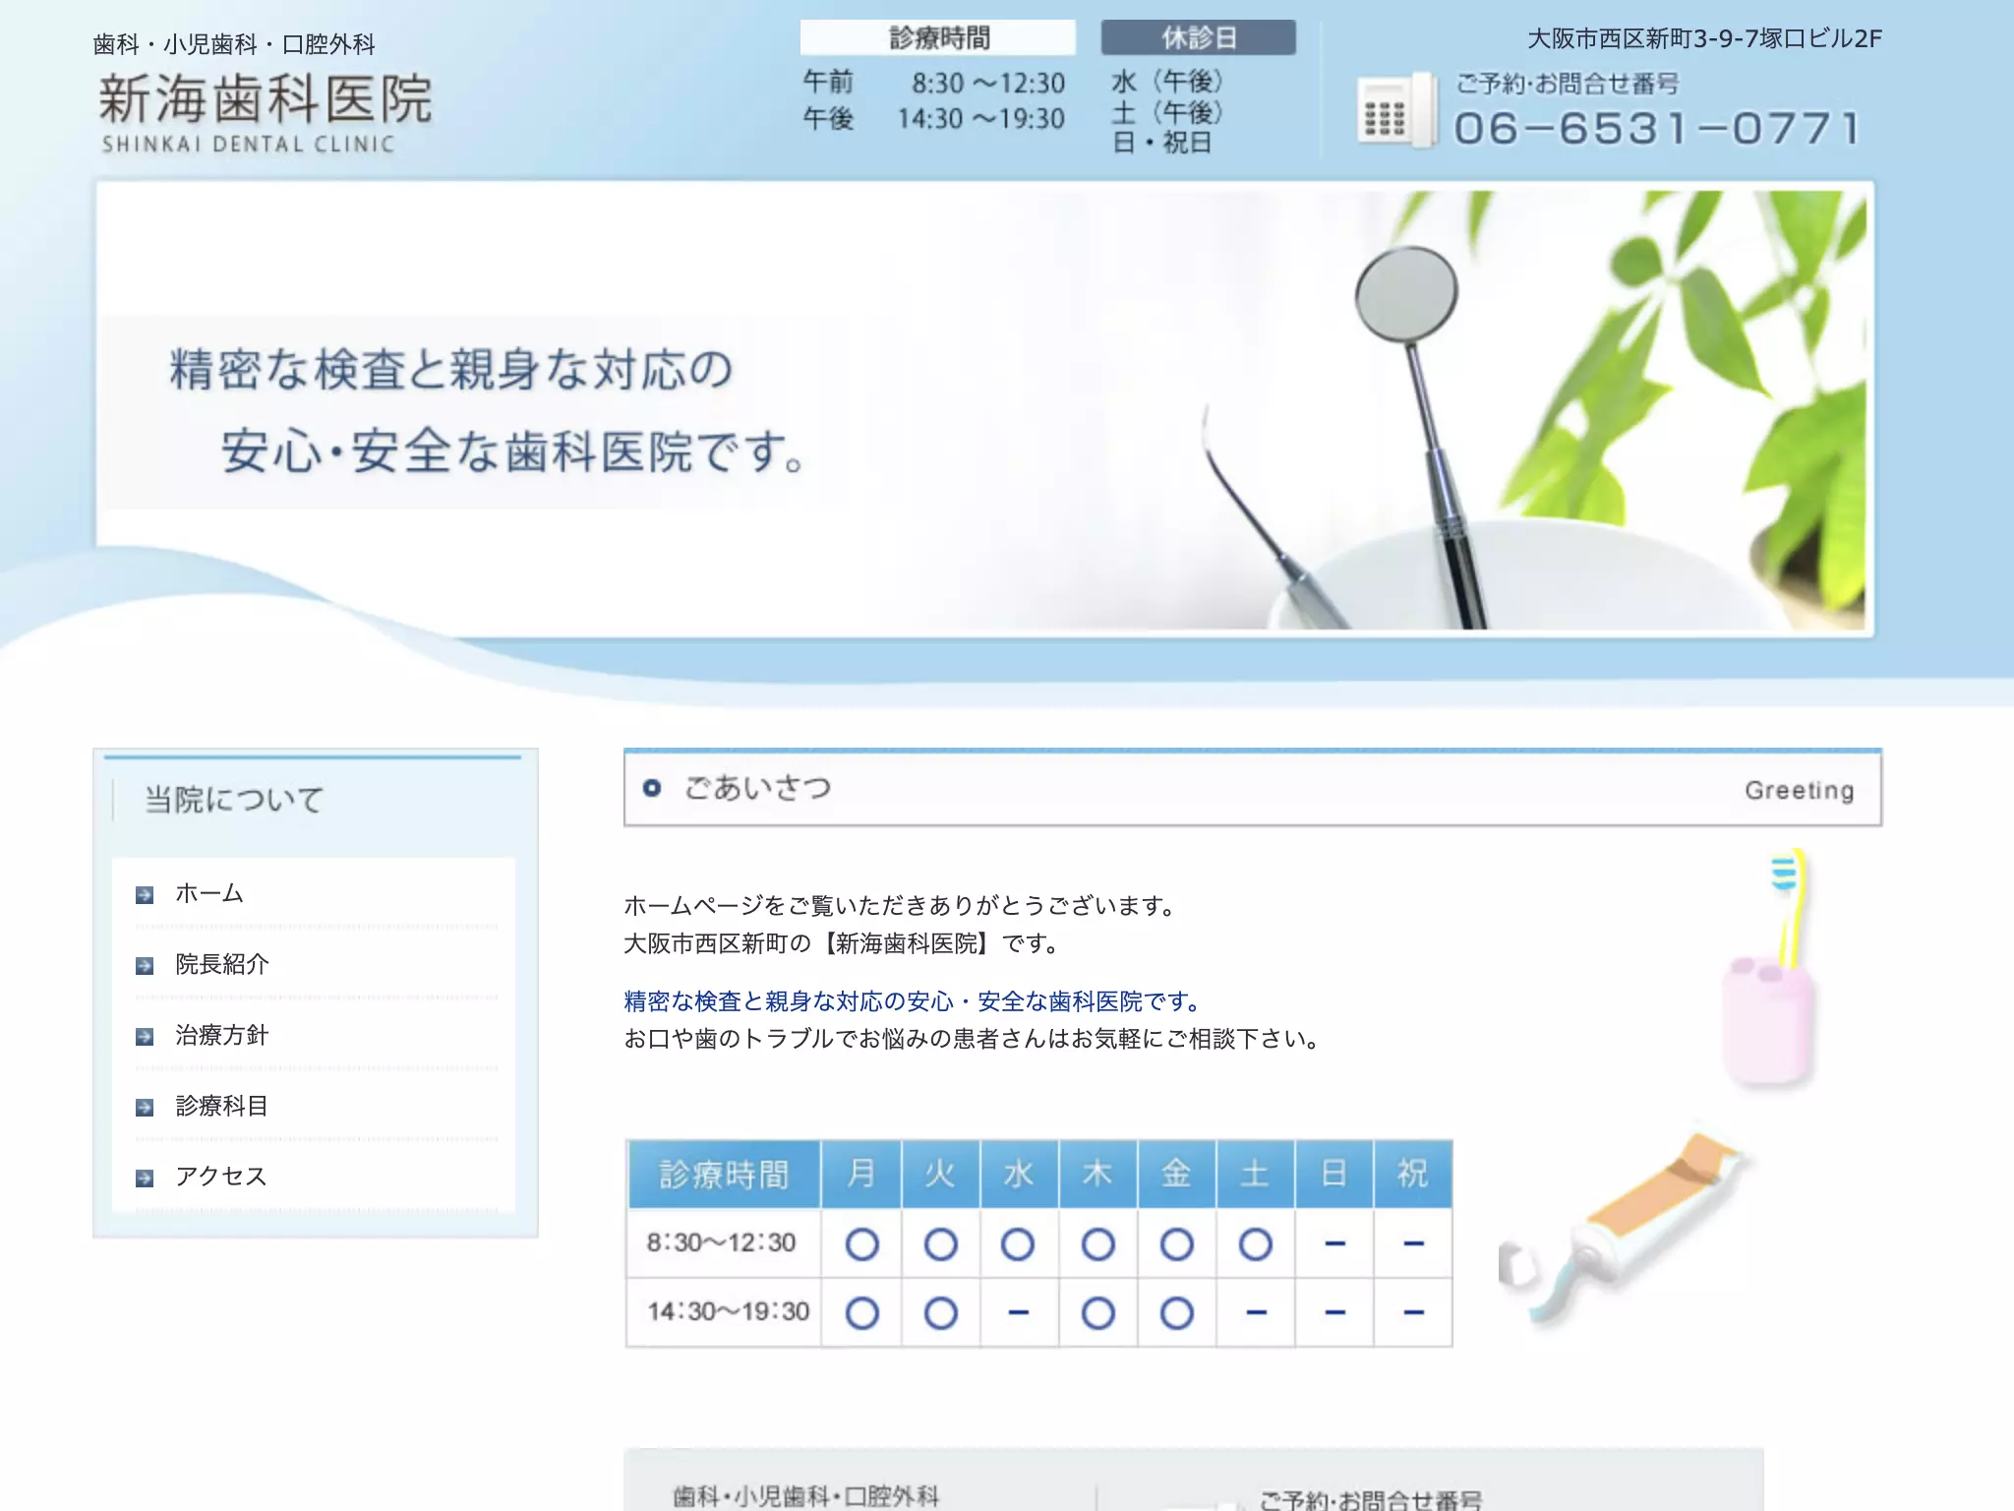Click the bullet icon beside ごあいさつ

tap(651, 788)
